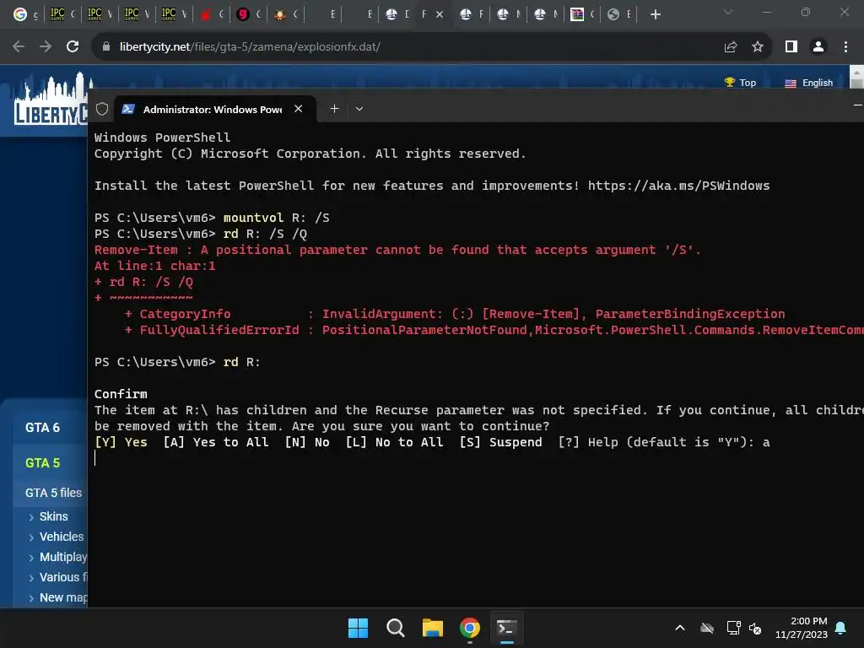Open the GTA 6 section link
This screenshot has height=648, width=864.
42,428
